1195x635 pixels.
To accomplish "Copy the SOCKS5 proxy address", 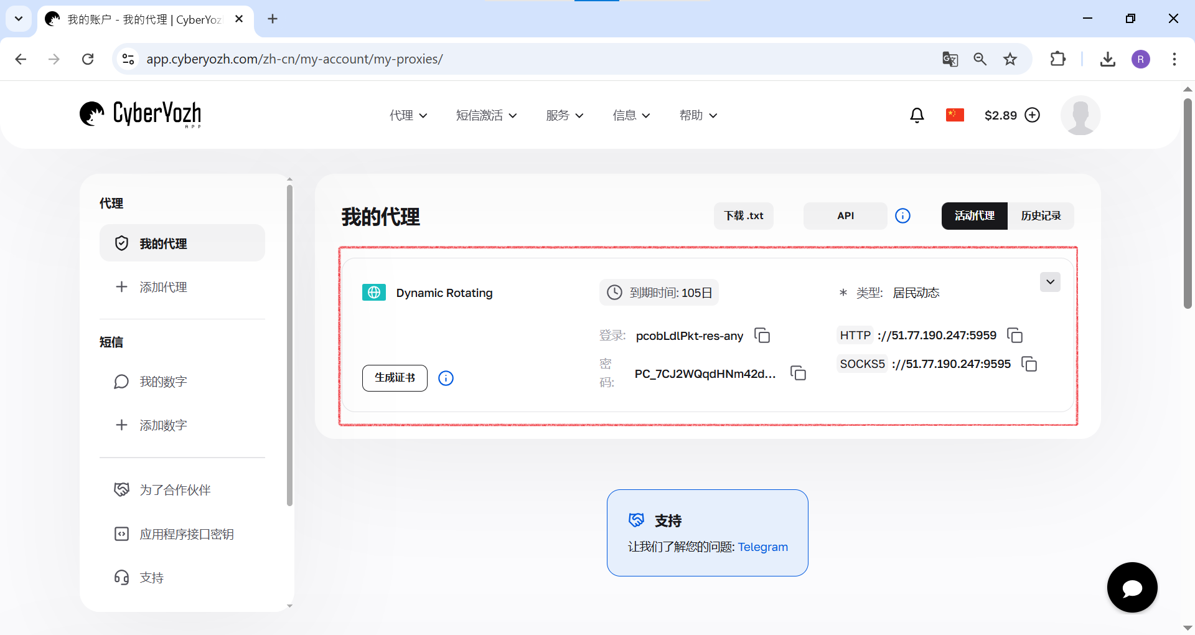I will 1029,364.
